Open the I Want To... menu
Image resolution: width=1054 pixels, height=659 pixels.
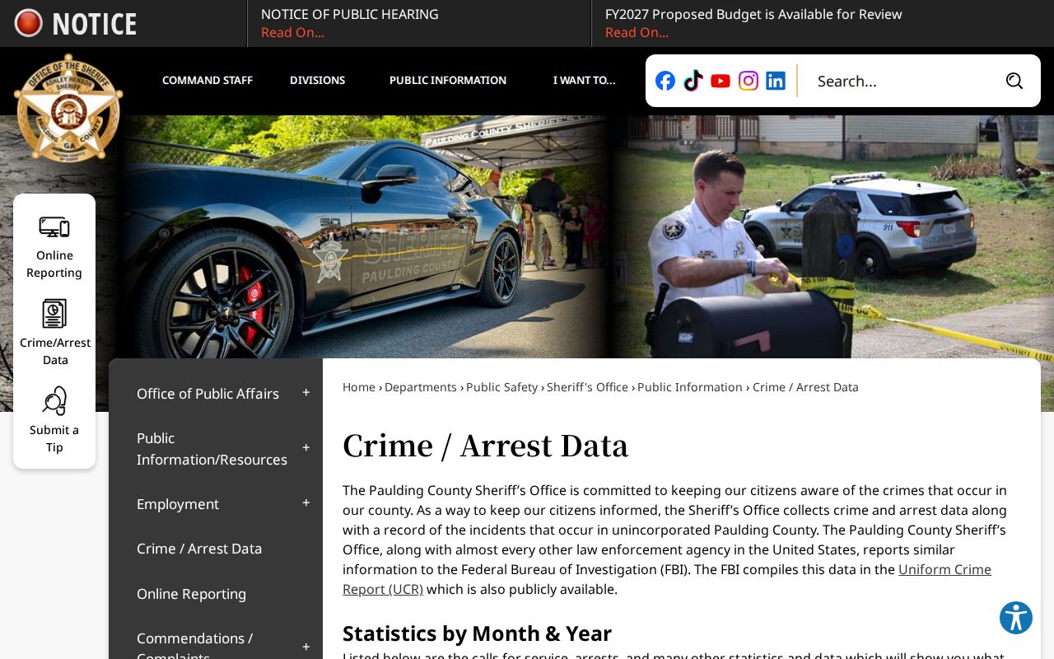pos(584,81)
